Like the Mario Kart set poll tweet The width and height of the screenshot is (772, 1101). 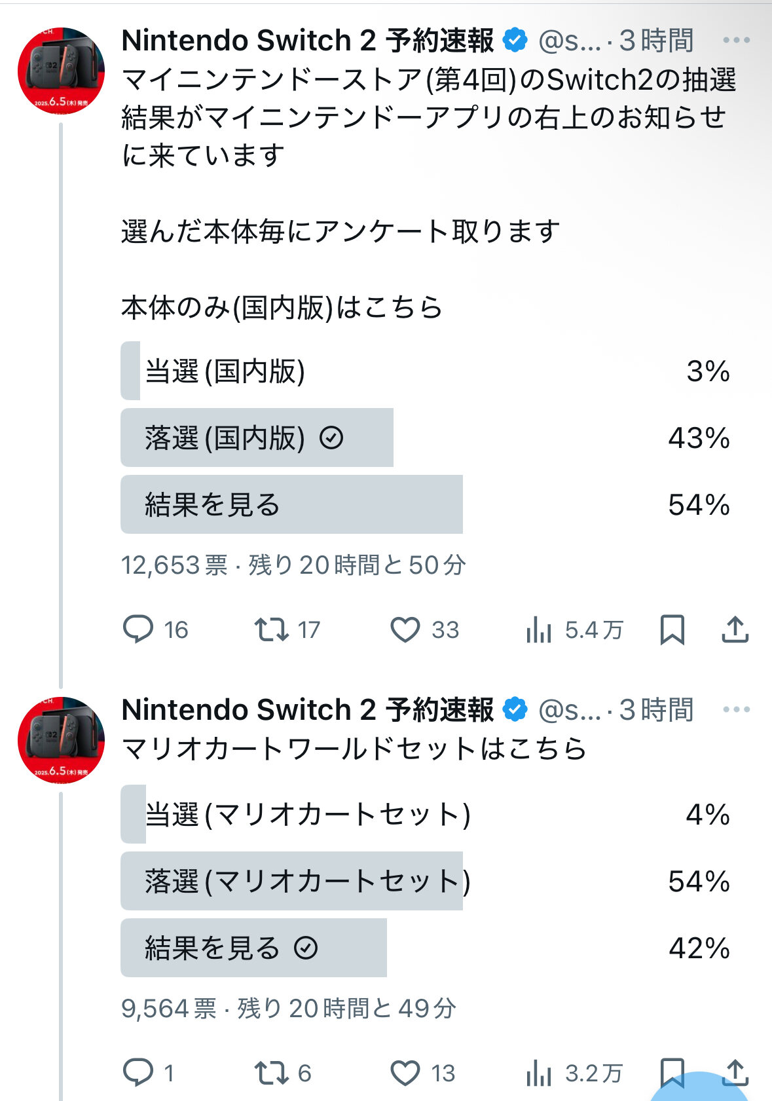(405, 1073)
